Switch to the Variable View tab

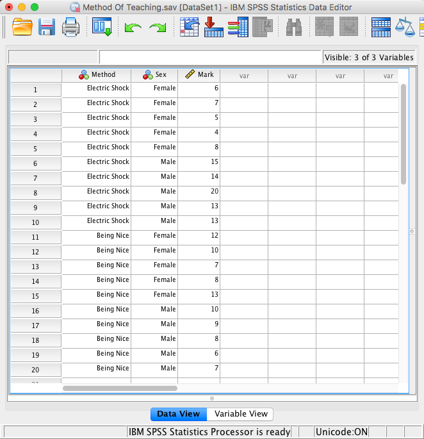click(x=241, y=414)
